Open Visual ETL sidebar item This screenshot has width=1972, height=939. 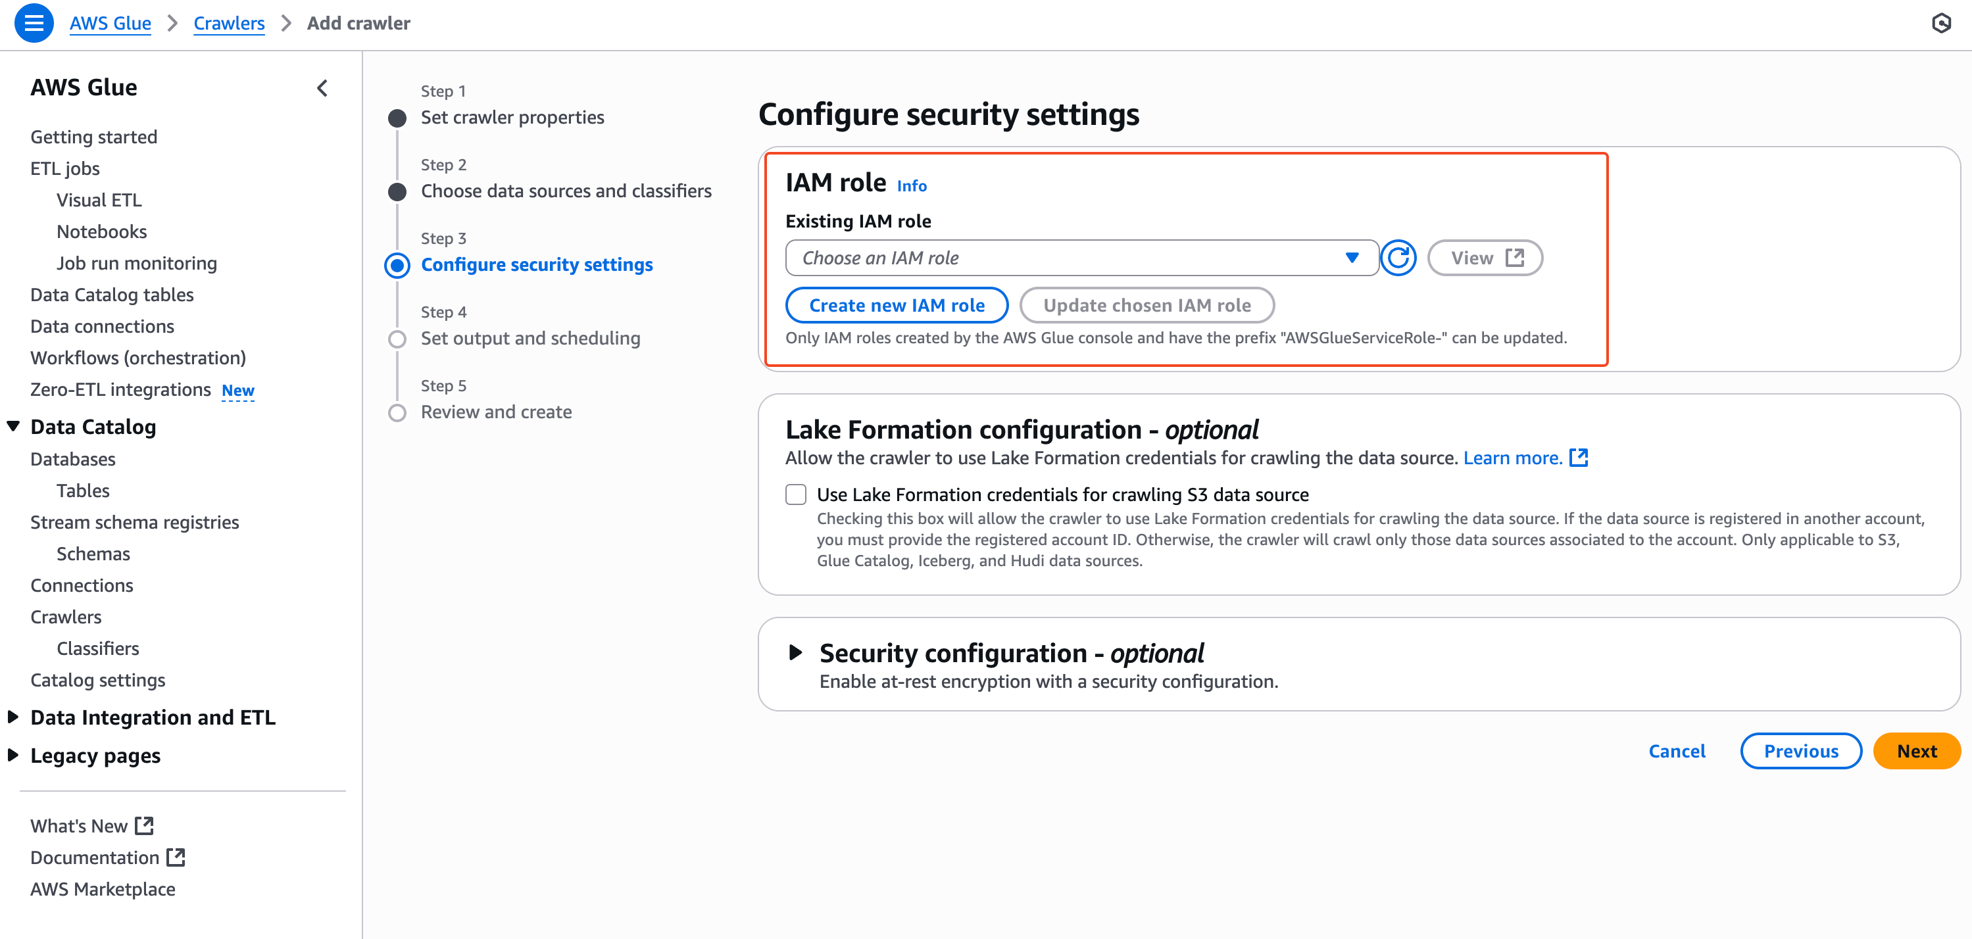[x=99, y=200]
